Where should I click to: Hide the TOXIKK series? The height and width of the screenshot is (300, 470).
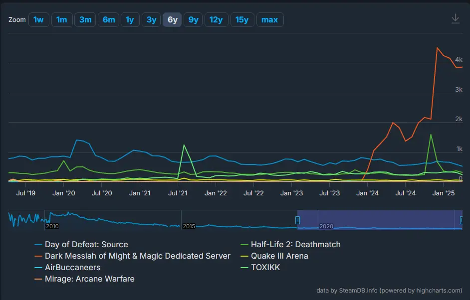tap(266, 267)
